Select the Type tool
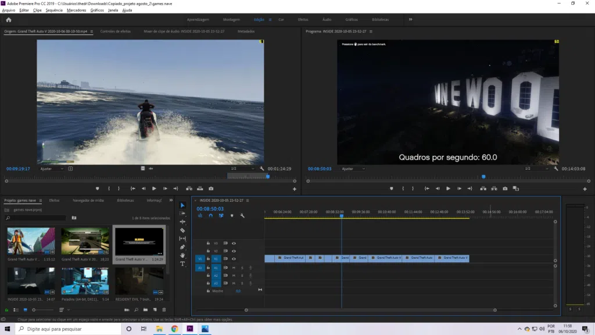Screen dimensions: 595x335 (x=182, y=263)
